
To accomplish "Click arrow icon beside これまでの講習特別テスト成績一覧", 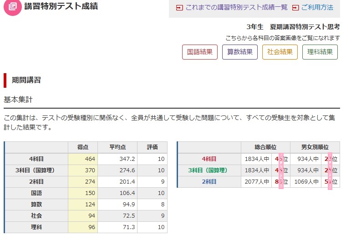I will click(179, 8).
